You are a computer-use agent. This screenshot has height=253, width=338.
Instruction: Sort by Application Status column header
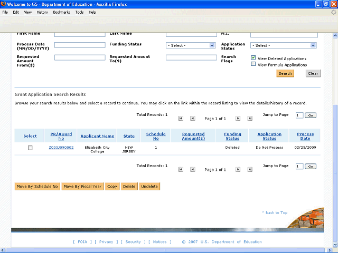point(269,136)
